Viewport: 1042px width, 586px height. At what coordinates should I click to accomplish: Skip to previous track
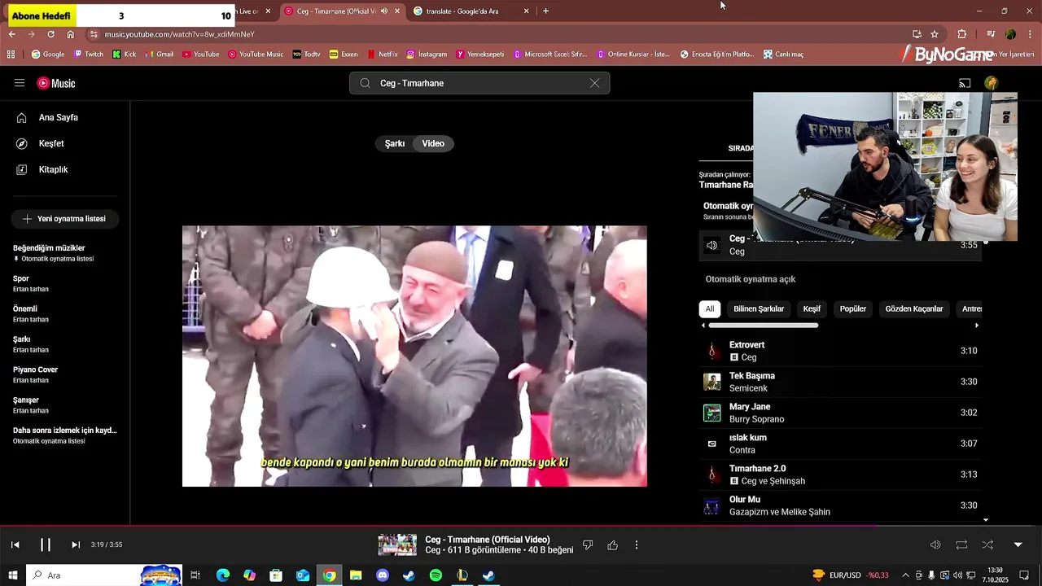coord(15,544)
